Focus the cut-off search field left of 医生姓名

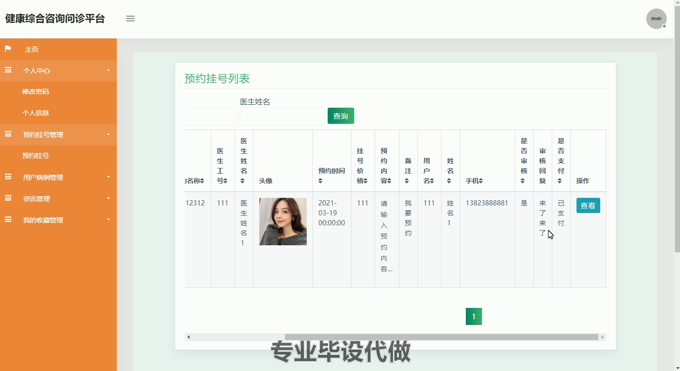pos(211,116)
